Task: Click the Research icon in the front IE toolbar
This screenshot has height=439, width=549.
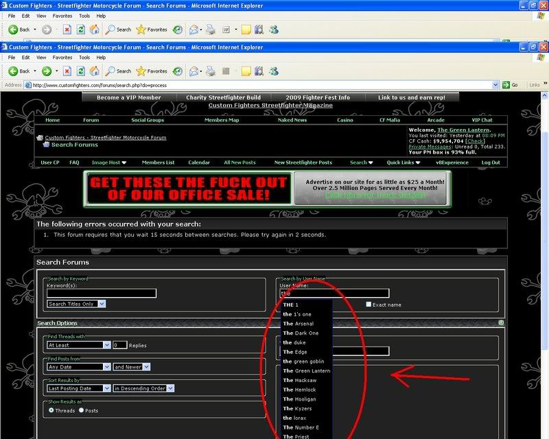Action: (x=259, y=71)
